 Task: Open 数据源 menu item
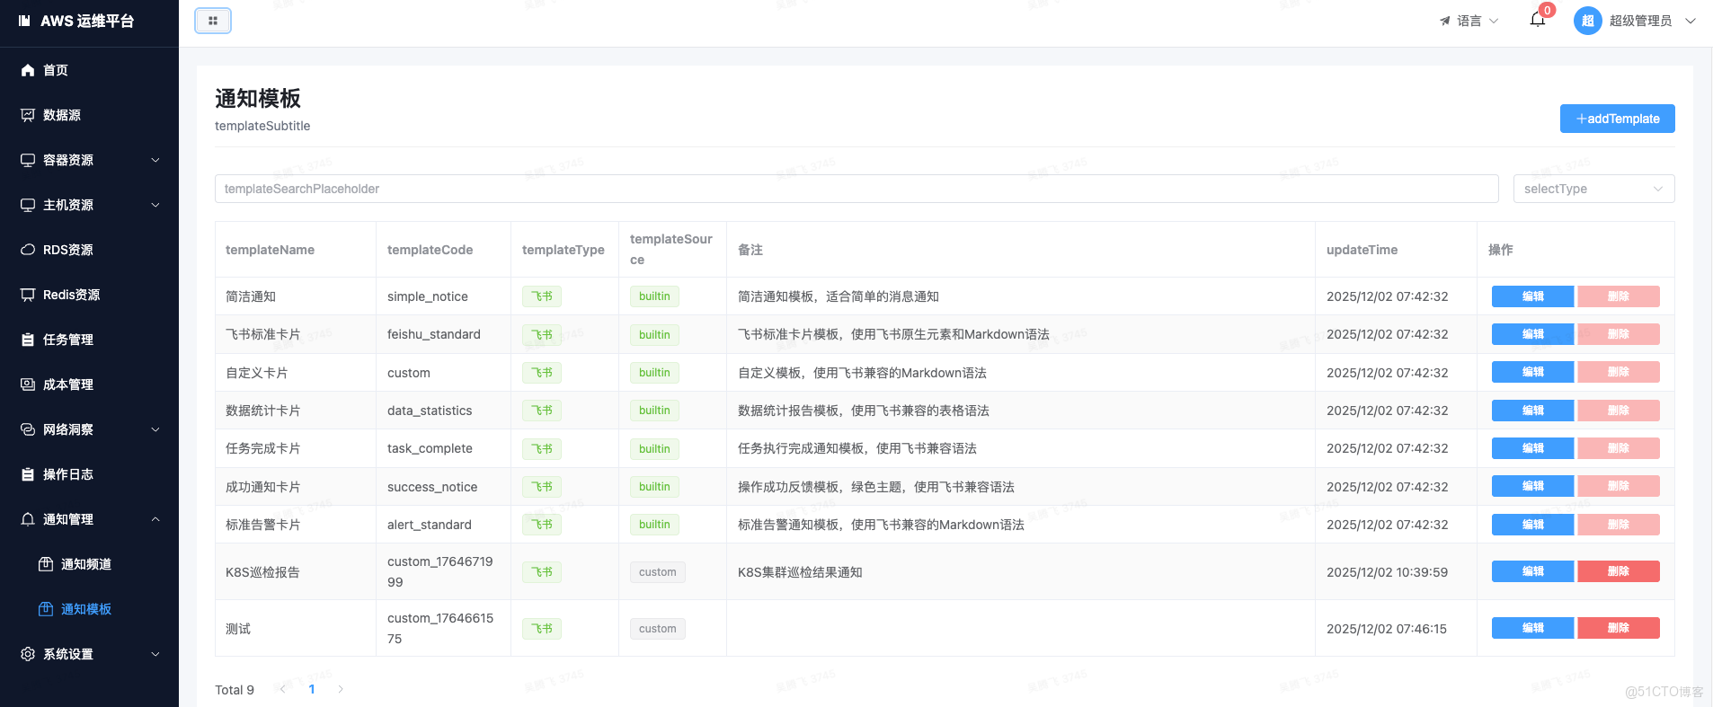coord(89,115)
